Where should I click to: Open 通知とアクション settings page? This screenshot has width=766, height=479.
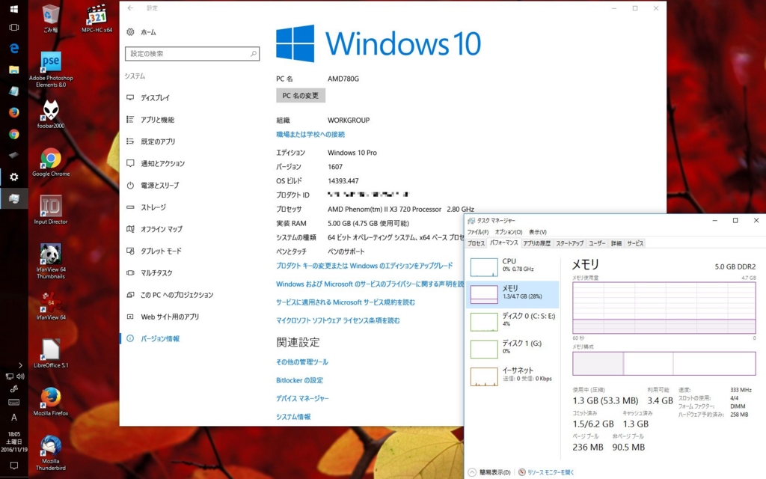pos(192,164)
